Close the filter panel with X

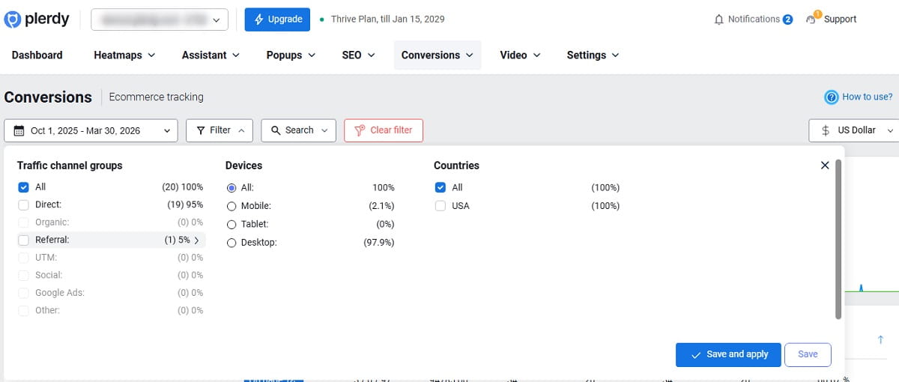click(825, 165)
